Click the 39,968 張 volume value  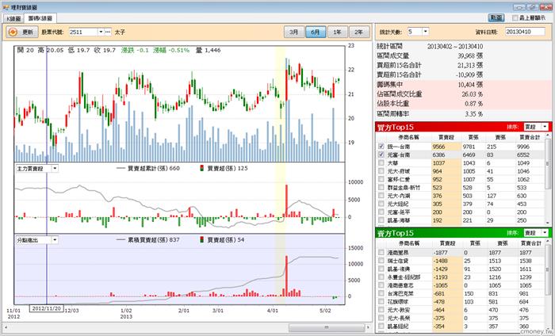470,56
